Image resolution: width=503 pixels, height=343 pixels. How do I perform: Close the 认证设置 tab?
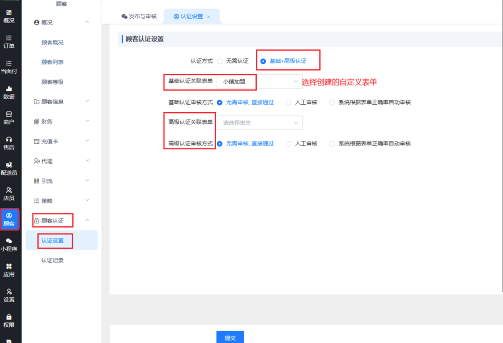208,17
